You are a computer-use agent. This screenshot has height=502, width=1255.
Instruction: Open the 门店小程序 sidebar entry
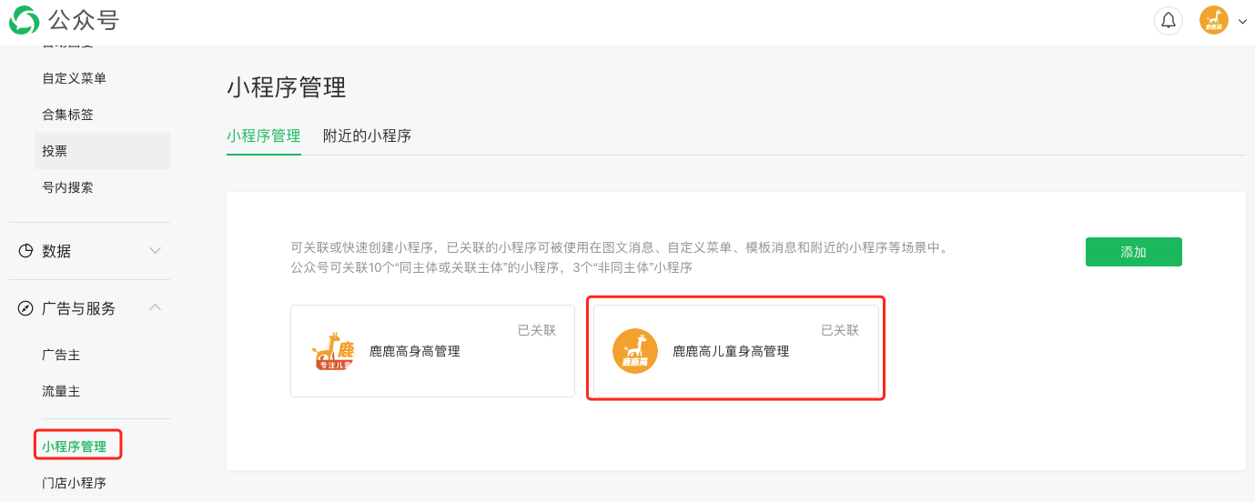coord(74,483)
